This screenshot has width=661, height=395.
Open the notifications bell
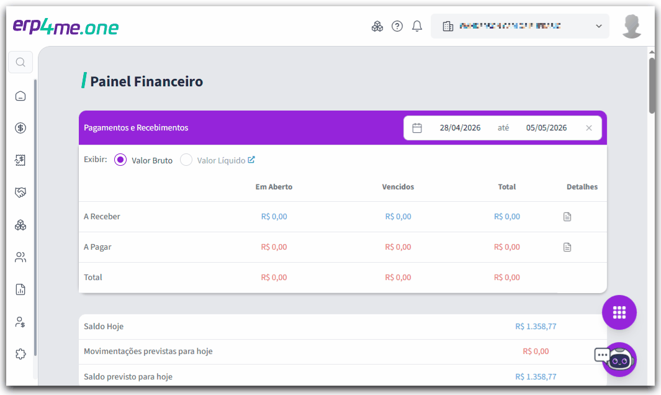(417, 26)
